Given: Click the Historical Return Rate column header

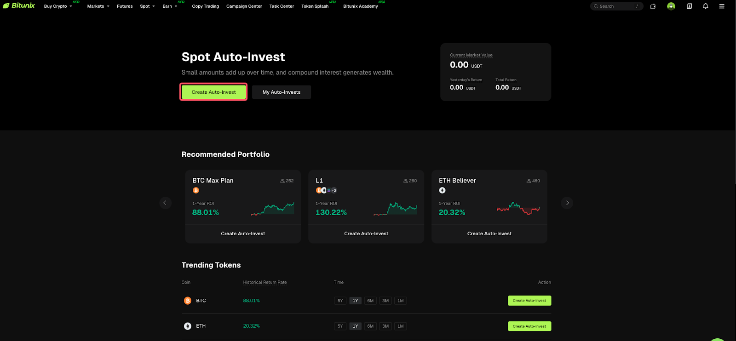Looking at the screenshot, I should (x=265, y=282).
